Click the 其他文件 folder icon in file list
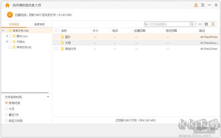Viewport: 221px width, 138px height. point(62,49)
